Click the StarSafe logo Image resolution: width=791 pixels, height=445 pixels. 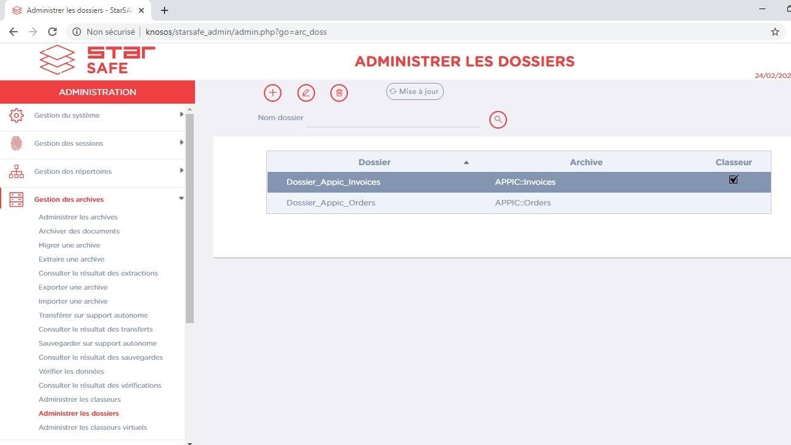(x=98, y=60)
